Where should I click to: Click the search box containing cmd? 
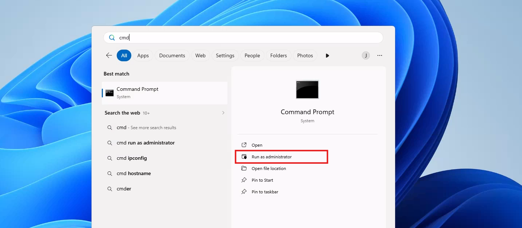click(x=243, y=38)
